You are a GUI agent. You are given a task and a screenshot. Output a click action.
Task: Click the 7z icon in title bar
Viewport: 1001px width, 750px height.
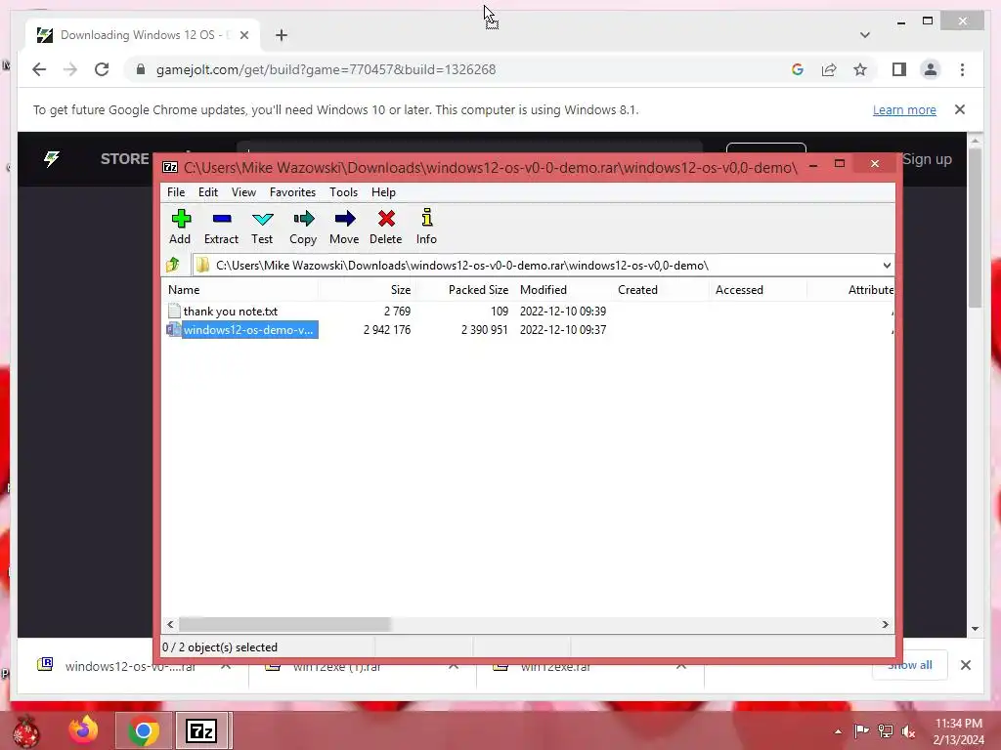(170, 167)
